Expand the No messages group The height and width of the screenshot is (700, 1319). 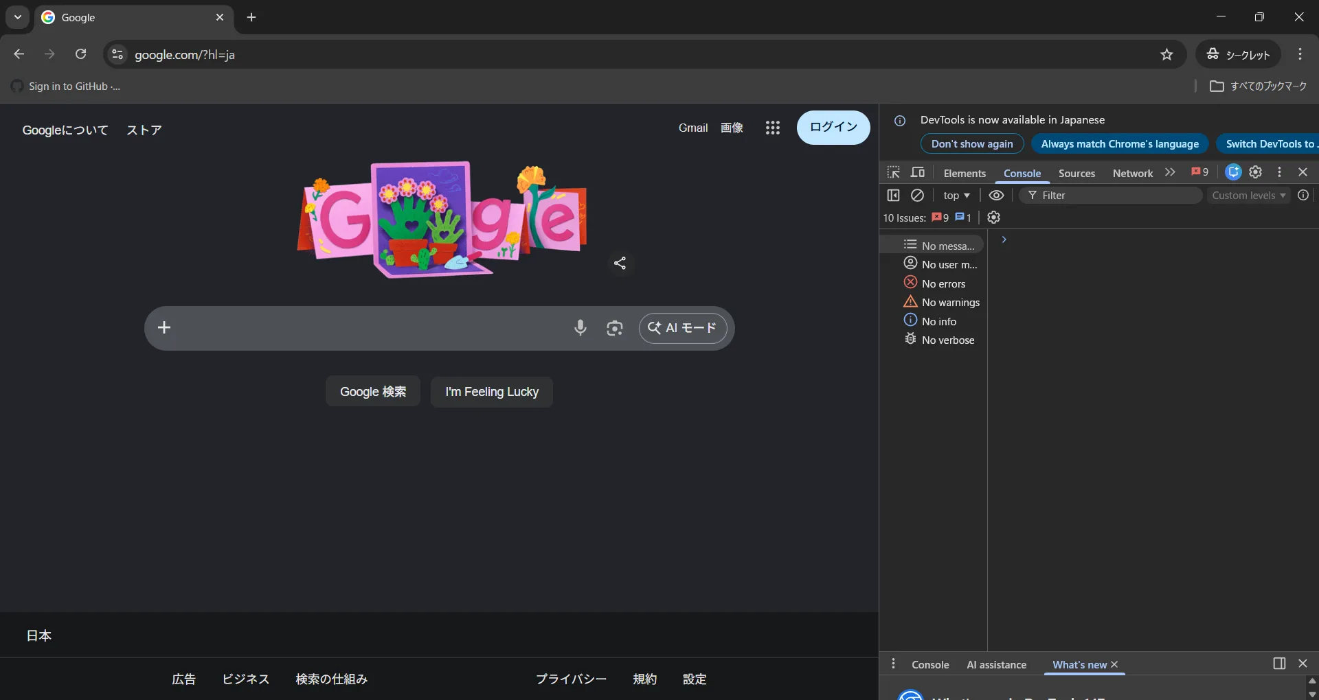(932, 245)
